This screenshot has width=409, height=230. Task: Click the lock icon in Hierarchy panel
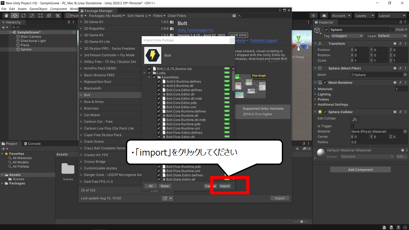(x=69, y=22)
